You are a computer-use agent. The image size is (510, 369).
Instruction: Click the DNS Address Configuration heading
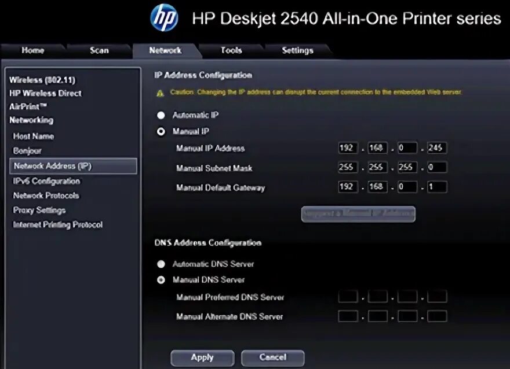(x=208, y=243)
